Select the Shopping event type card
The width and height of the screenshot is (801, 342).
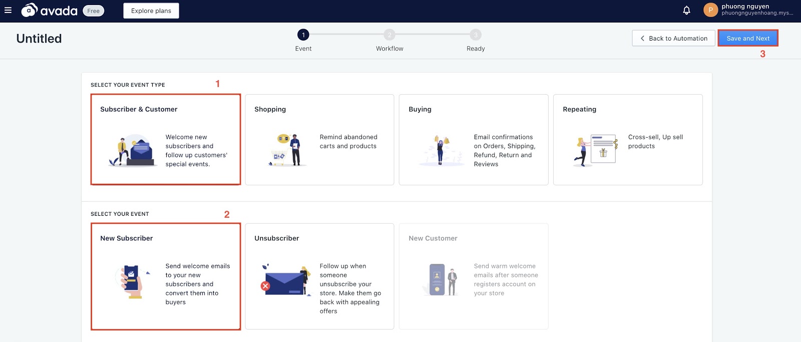319,140
